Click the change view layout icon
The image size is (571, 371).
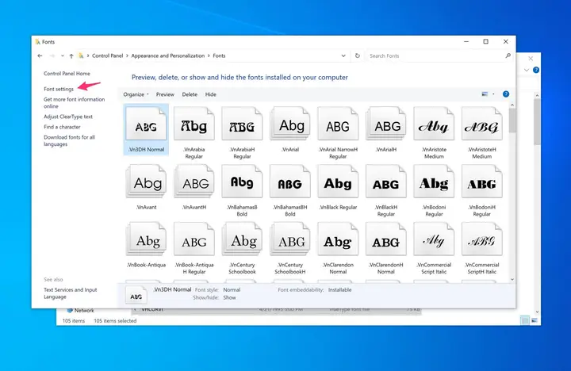(485, 94)
